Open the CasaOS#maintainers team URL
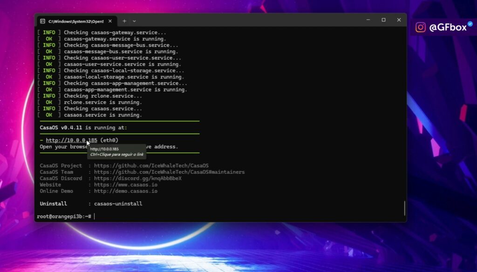The image size is (477, 272). pos(169,172)
